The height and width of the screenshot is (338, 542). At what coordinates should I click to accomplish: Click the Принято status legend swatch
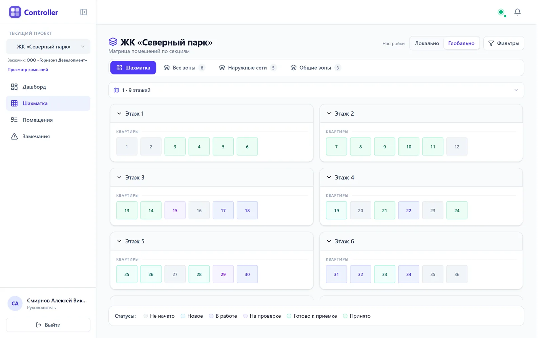point(345,316)
